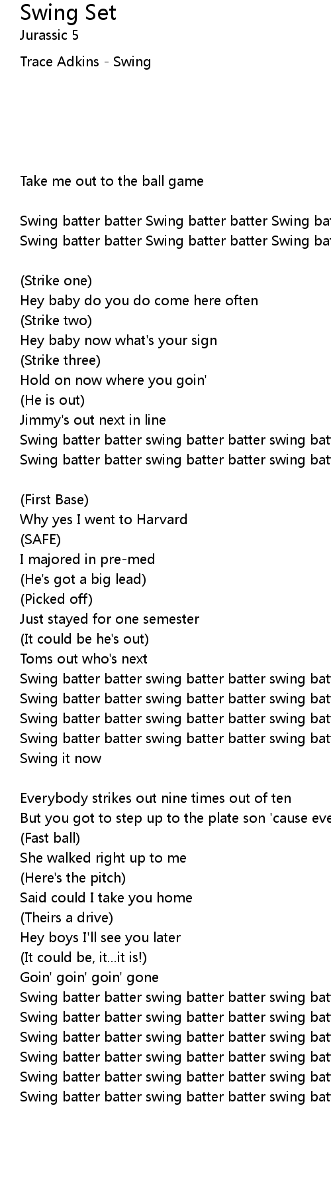Select the '(Strike two)' lyric line
This screenshot has height=1201, width=331.
pos(56,320)
